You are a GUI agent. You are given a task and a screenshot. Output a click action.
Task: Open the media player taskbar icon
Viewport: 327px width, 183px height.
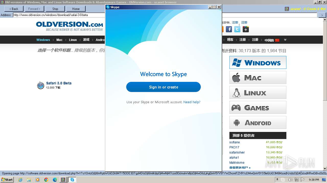38,180
